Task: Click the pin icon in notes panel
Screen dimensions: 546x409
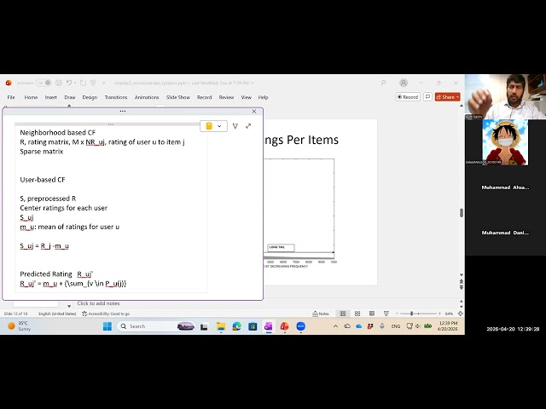Action: pos(235,126)
